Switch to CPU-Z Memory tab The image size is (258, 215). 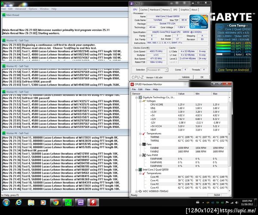tap(166, 10)
